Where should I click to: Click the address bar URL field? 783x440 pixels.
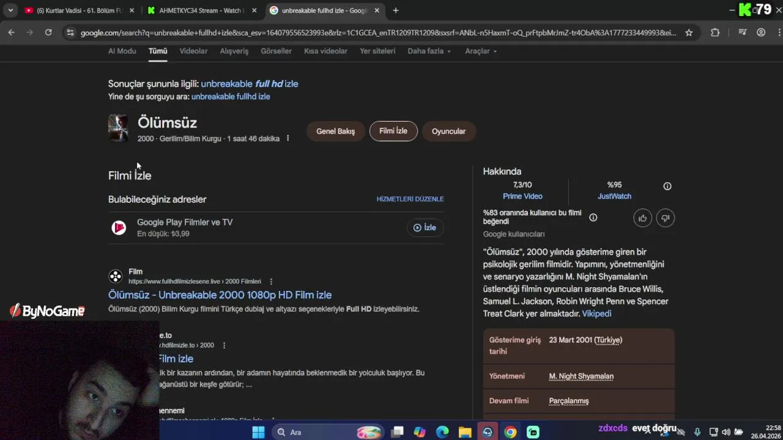click(x=378, y=32)
